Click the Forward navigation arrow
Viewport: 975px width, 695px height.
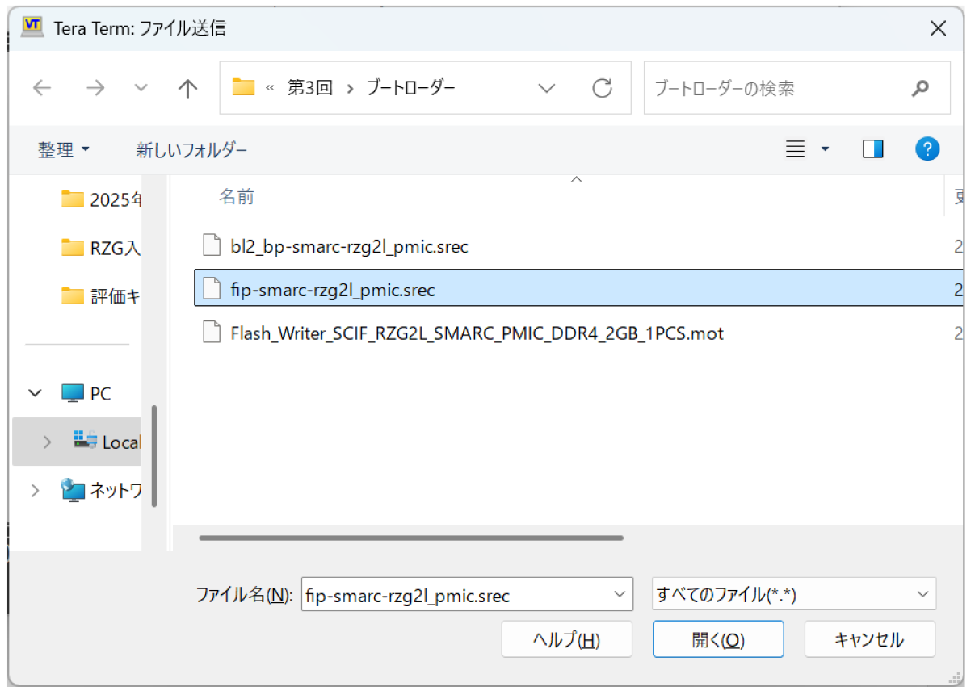coord(95,88)
